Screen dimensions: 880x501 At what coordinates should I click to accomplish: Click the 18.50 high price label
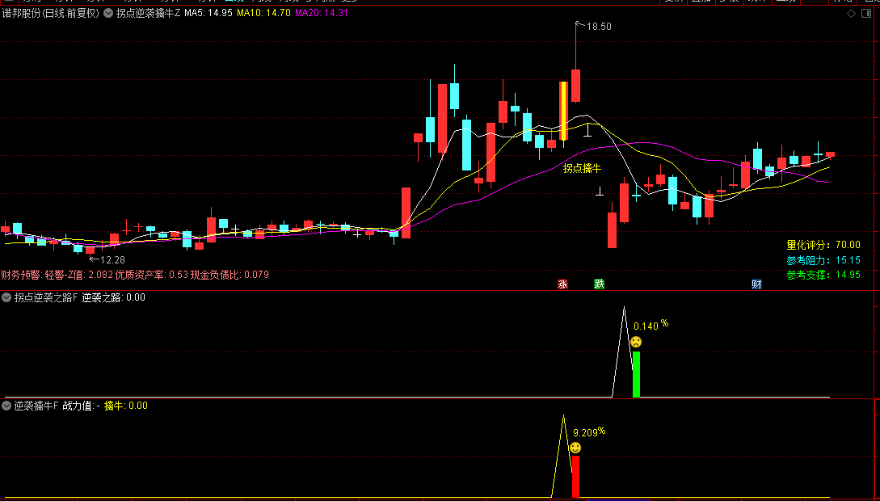[x=599, y=26]
